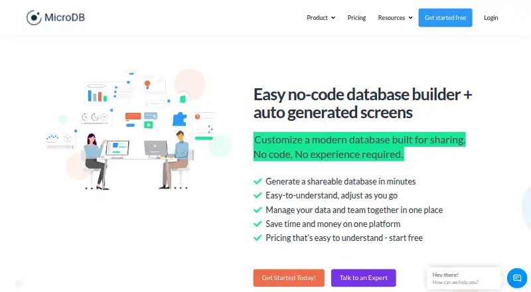Image resolution: width=531 pixels, height=292 pixels.
Task: Click the Get Started Today! button
Action: (289, 278)
